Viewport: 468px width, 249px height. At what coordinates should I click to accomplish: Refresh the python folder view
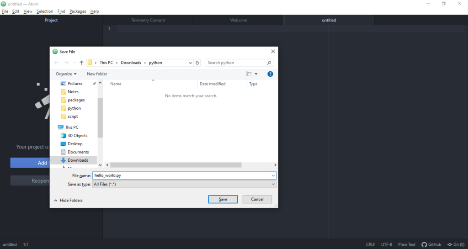pyautogui.click(x=197, y=63)
